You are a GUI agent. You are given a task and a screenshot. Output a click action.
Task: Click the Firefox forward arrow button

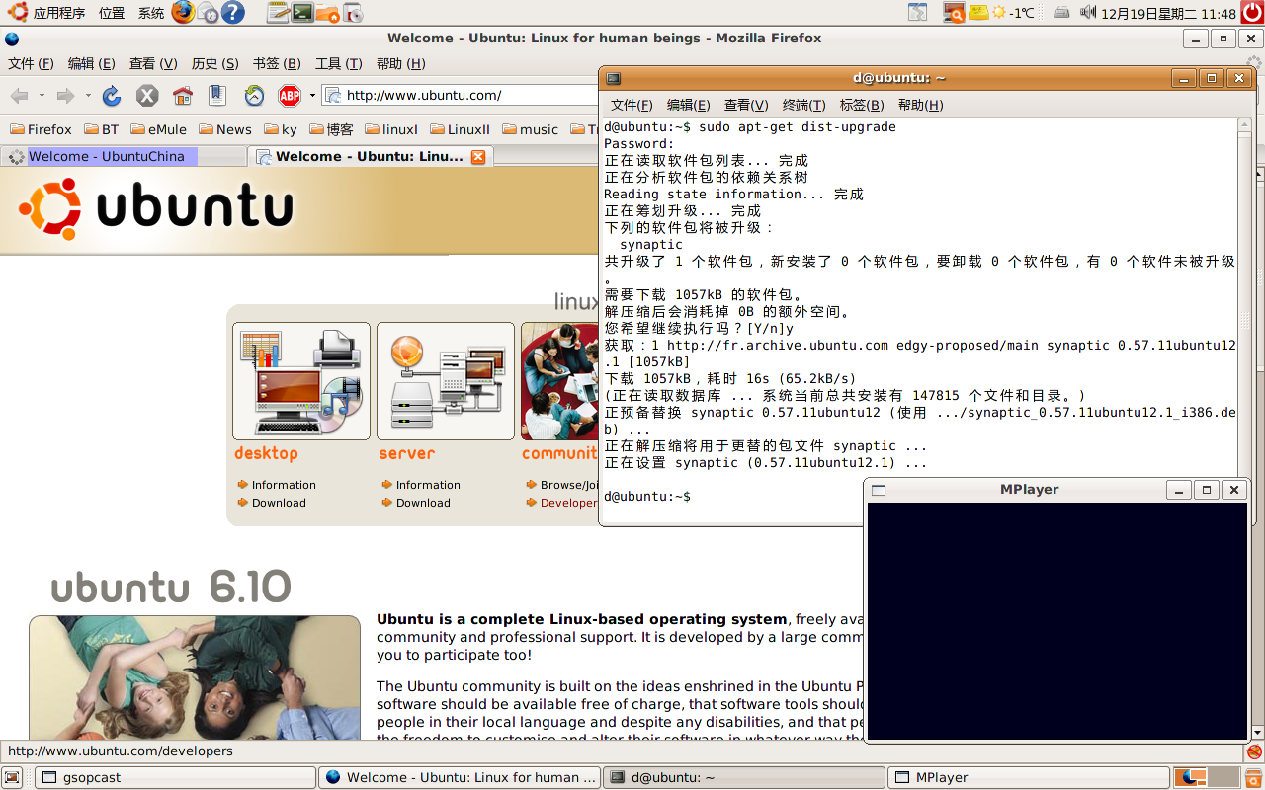(65, 96)
